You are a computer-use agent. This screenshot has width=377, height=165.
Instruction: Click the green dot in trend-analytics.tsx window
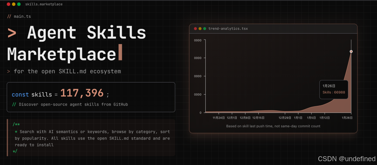(x=205, y=29)
